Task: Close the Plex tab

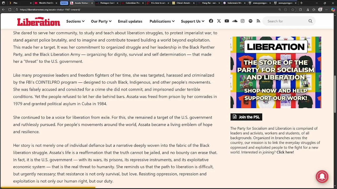Action: click(x=31, y=3)
